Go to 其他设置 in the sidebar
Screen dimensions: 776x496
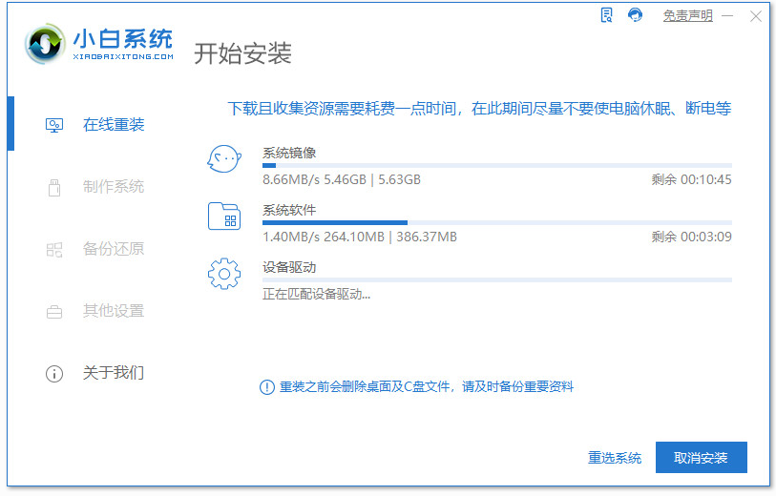pyautogui.click(x=113, y=311)
